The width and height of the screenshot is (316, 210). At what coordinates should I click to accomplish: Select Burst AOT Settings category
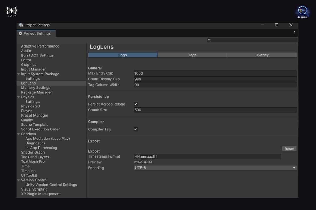tap(37, 55)
